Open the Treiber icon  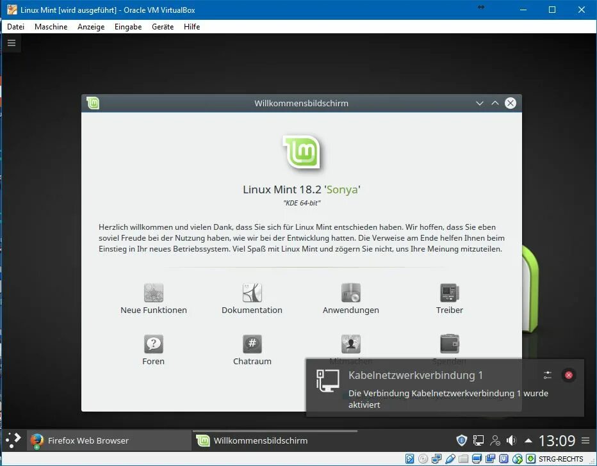tap(450, 293)
